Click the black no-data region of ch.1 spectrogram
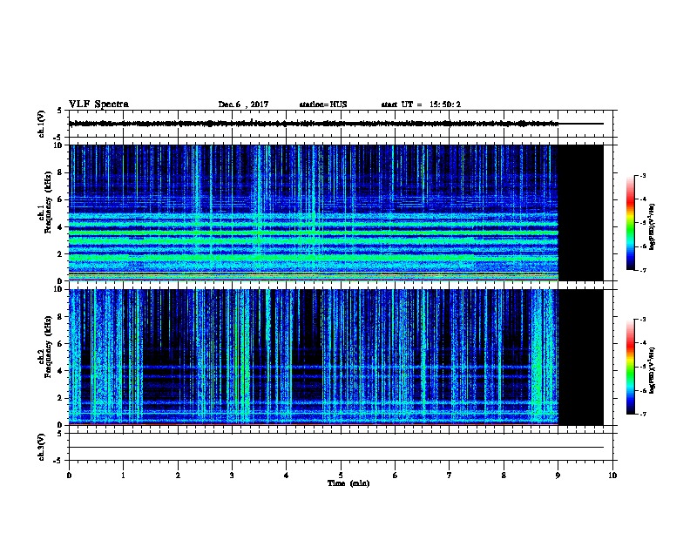This screenshot has width=690, height=533. click(581, 213)
